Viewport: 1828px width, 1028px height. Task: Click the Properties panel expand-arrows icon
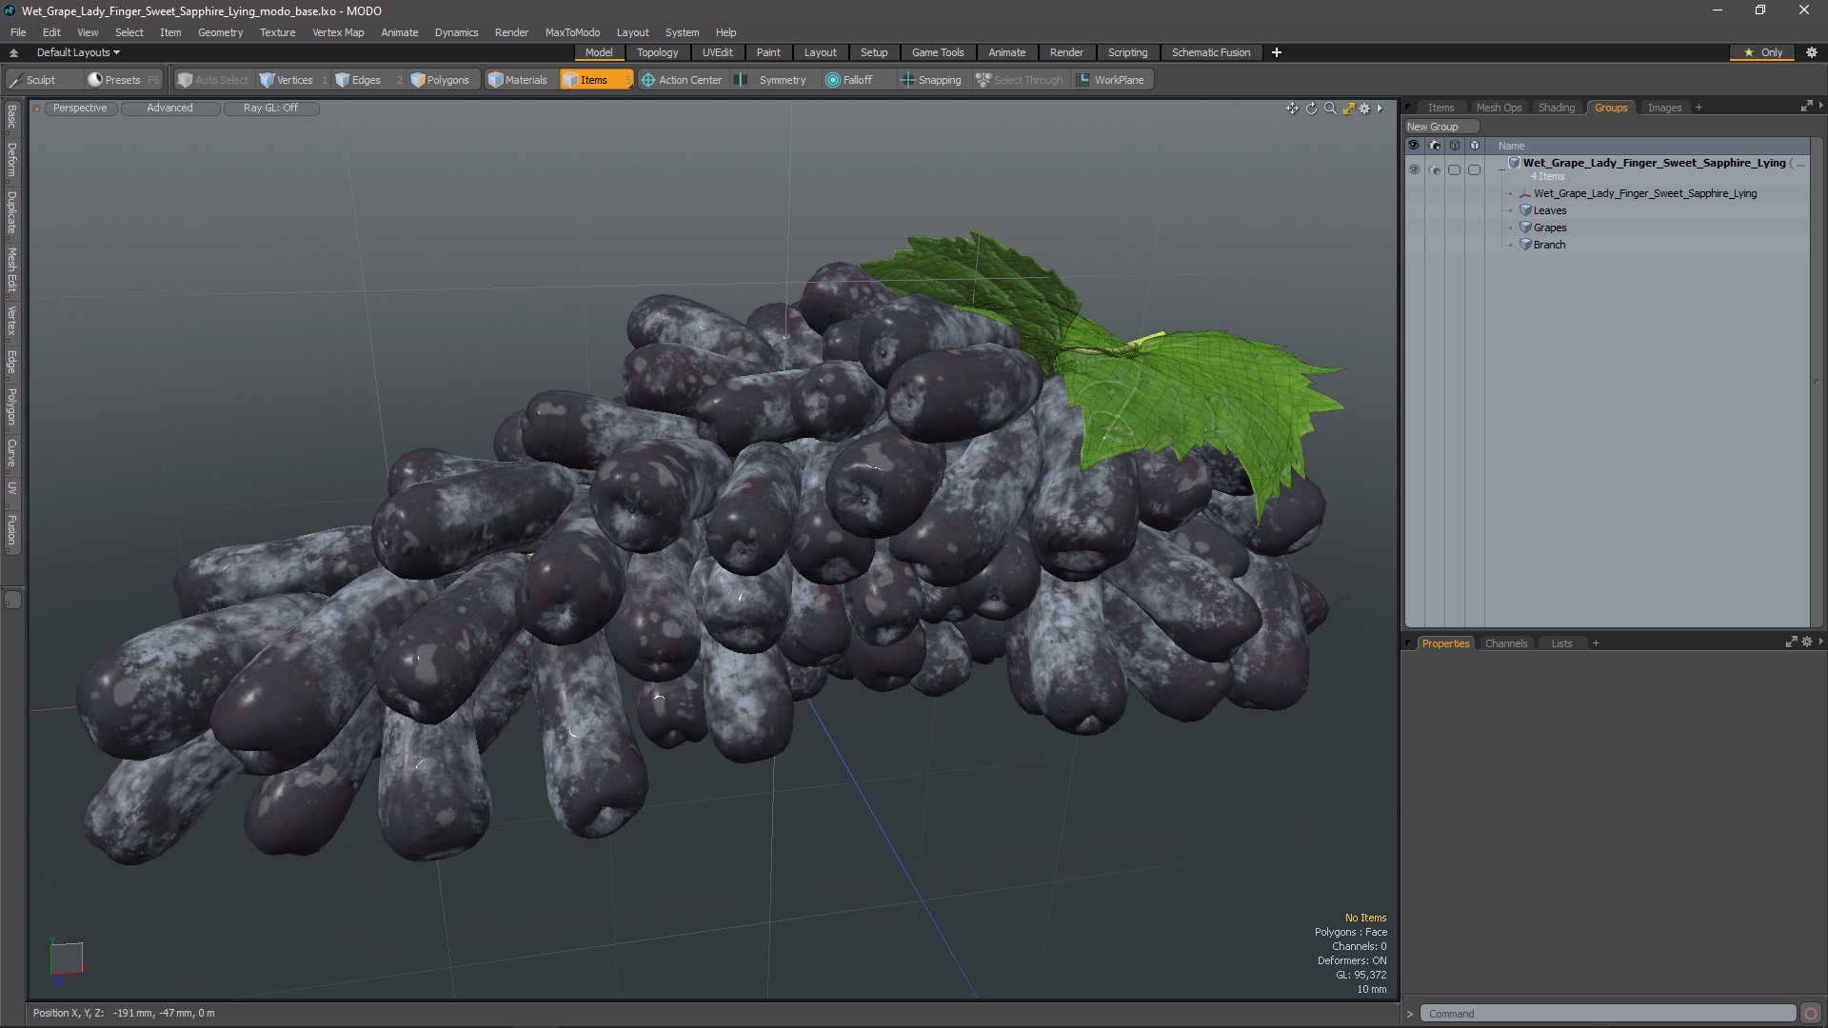(1791, 642)
